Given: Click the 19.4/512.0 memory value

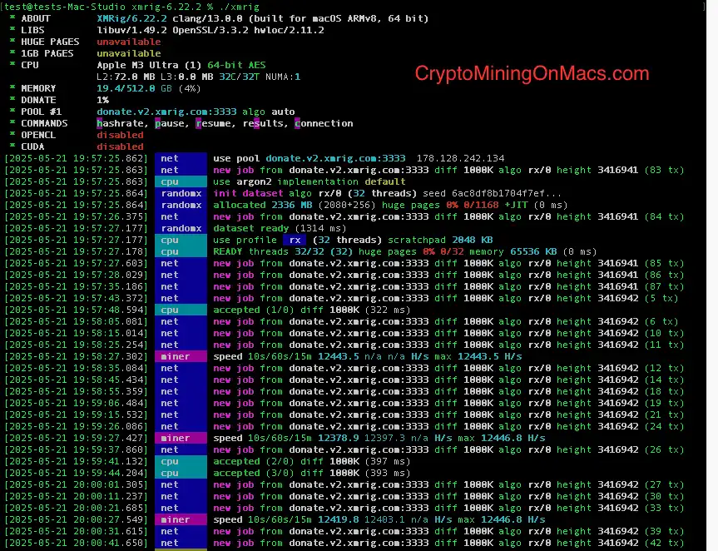Looking at the screenshot, I should [126, 88].
